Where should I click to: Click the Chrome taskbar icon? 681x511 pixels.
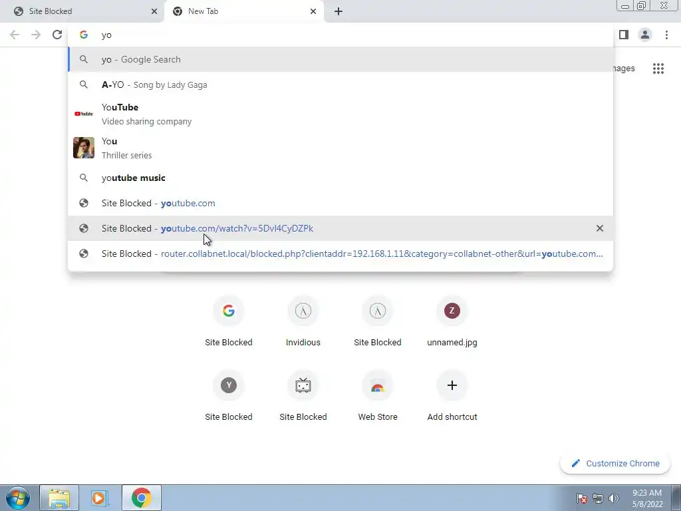point(142,498)
